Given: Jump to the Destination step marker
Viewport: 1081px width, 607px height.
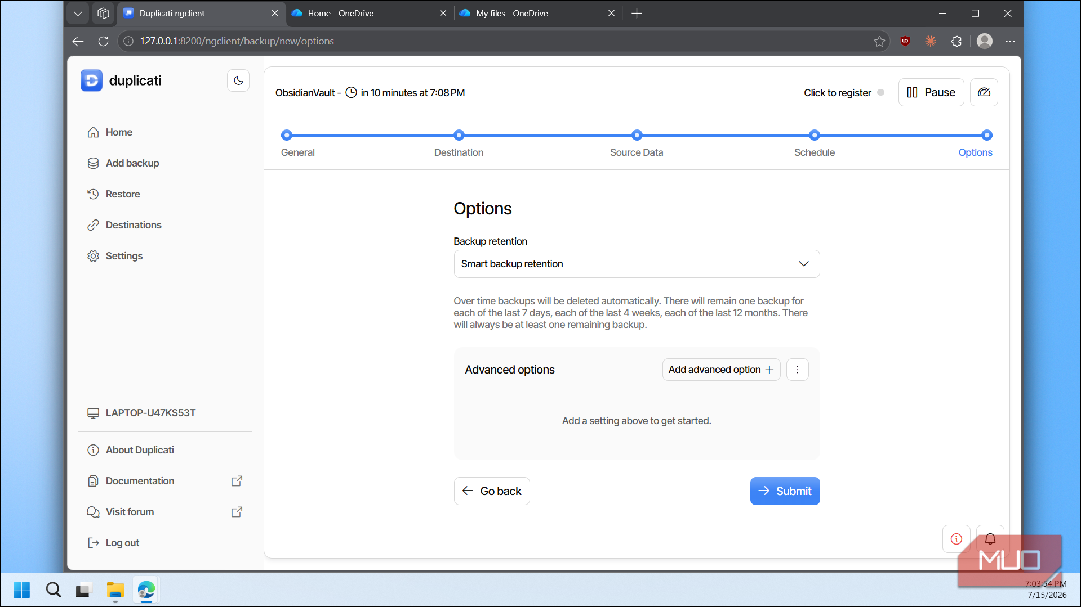Looking at the screenshot, I should click(459, 135).
